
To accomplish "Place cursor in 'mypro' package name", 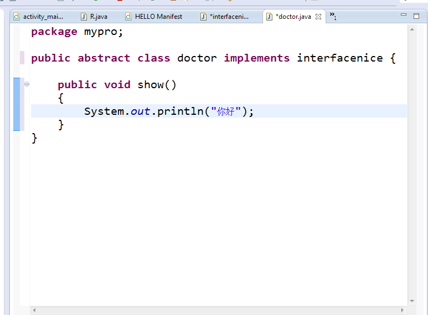I will point(100,32).
